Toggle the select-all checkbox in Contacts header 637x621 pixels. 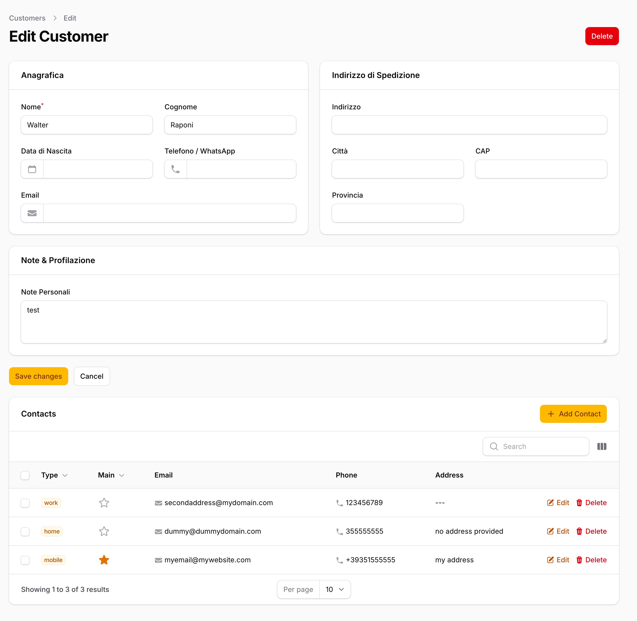click(x=25, y=475)
